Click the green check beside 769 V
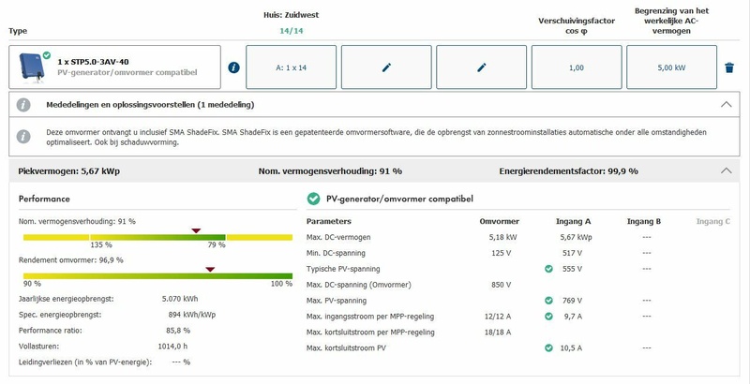 pos(548,301)
